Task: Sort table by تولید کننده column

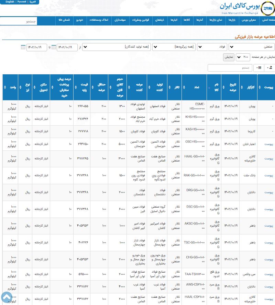Action: [149, 87]
